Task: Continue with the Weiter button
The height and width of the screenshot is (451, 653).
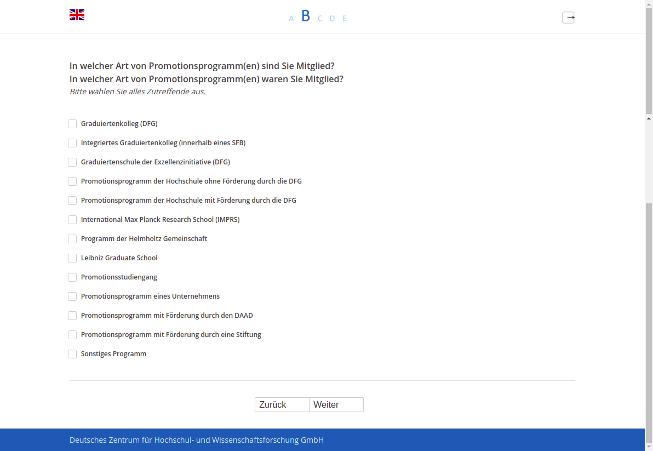Action: click(336, 405)
